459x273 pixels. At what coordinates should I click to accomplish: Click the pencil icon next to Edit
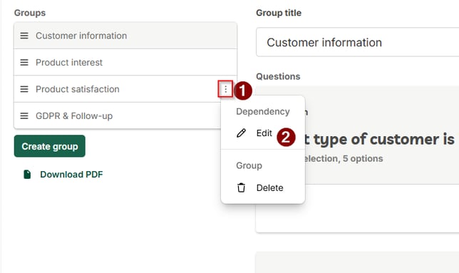pyautogui.click(x=241, y=133)
